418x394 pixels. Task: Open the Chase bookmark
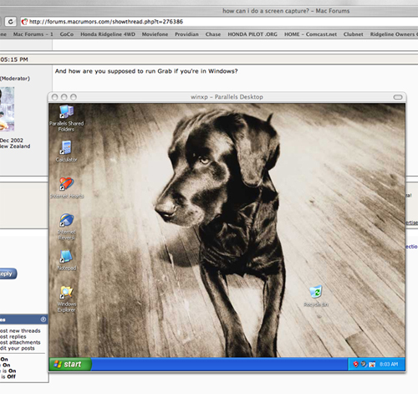(213, 34)
